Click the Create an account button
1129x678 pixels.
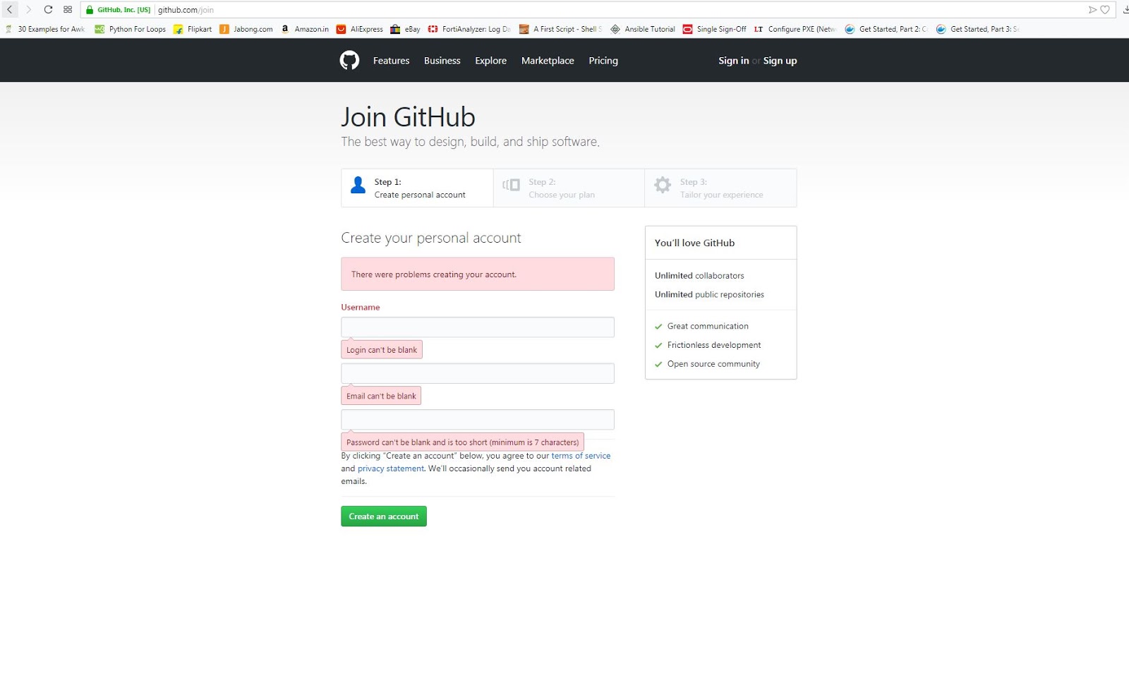coord(383,516)
